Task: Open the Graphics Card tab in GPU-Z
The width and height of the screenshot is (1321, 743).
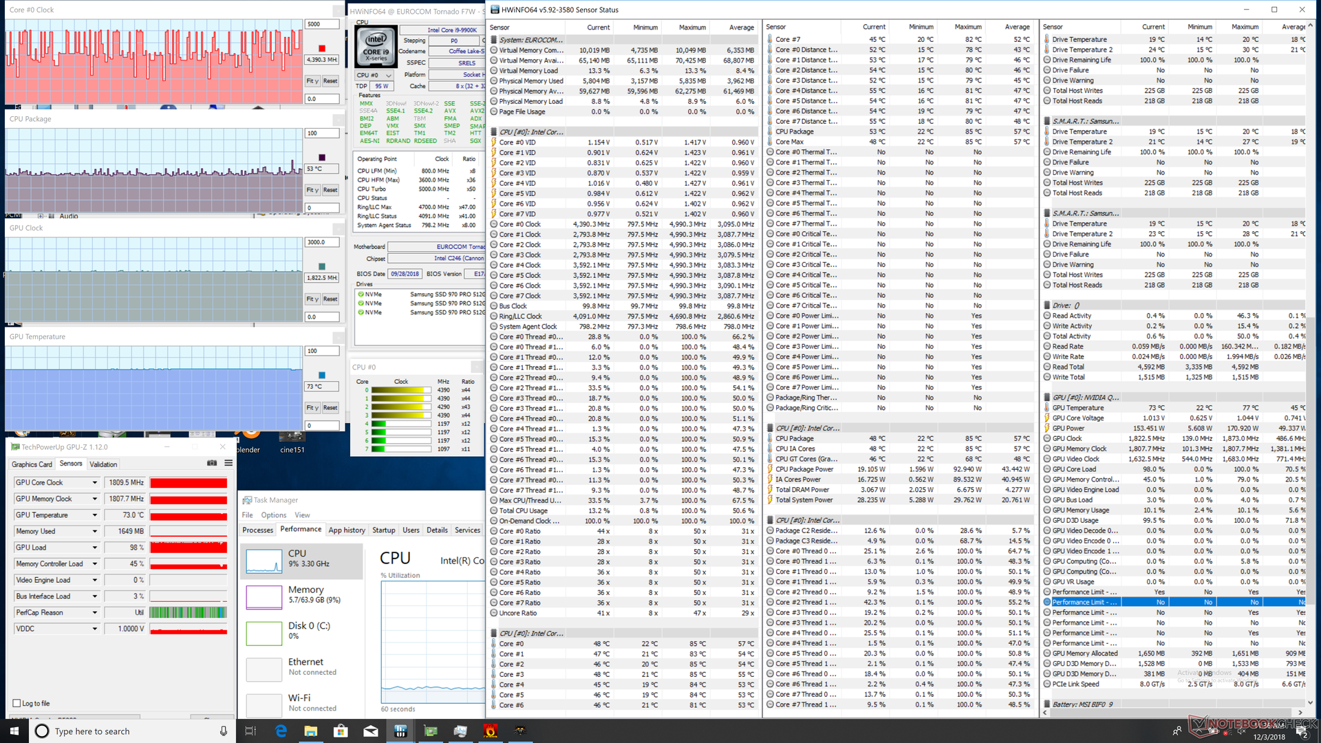Action: point(32,464)
